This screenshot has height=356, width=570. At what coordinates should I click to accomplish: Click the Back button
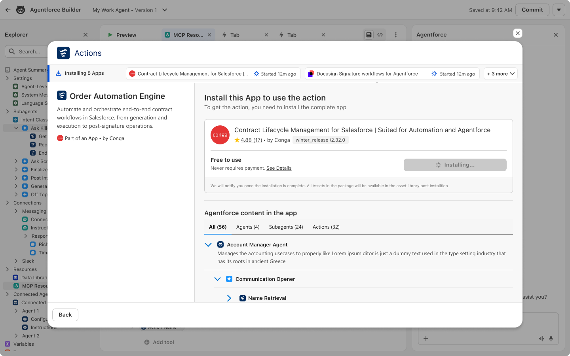coord(65,315)
